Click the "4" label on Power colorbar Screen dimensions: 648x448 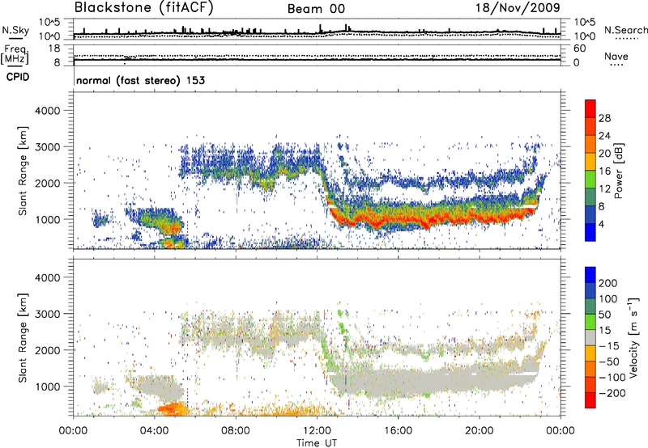601,224
